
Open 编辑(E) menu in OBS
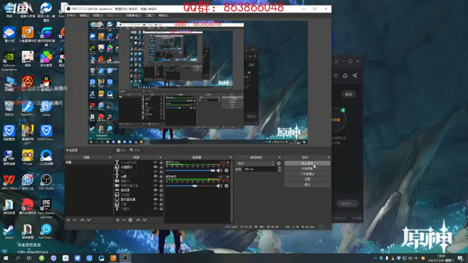[84, 16]
